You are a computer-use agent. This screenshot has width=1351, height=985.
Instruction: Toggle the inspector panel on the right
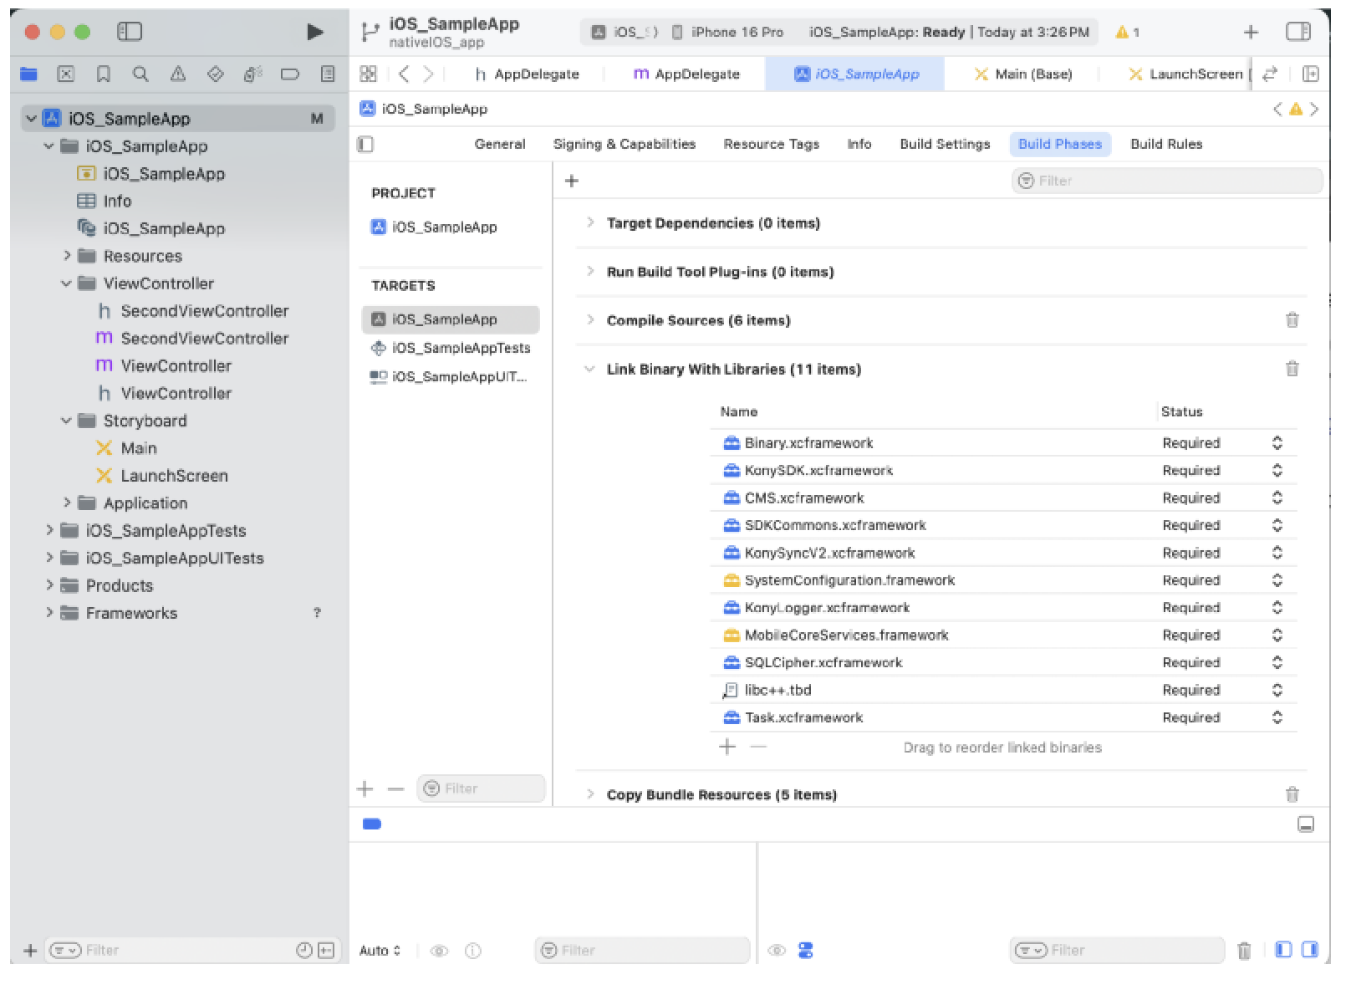click(x=1297, y=32)
